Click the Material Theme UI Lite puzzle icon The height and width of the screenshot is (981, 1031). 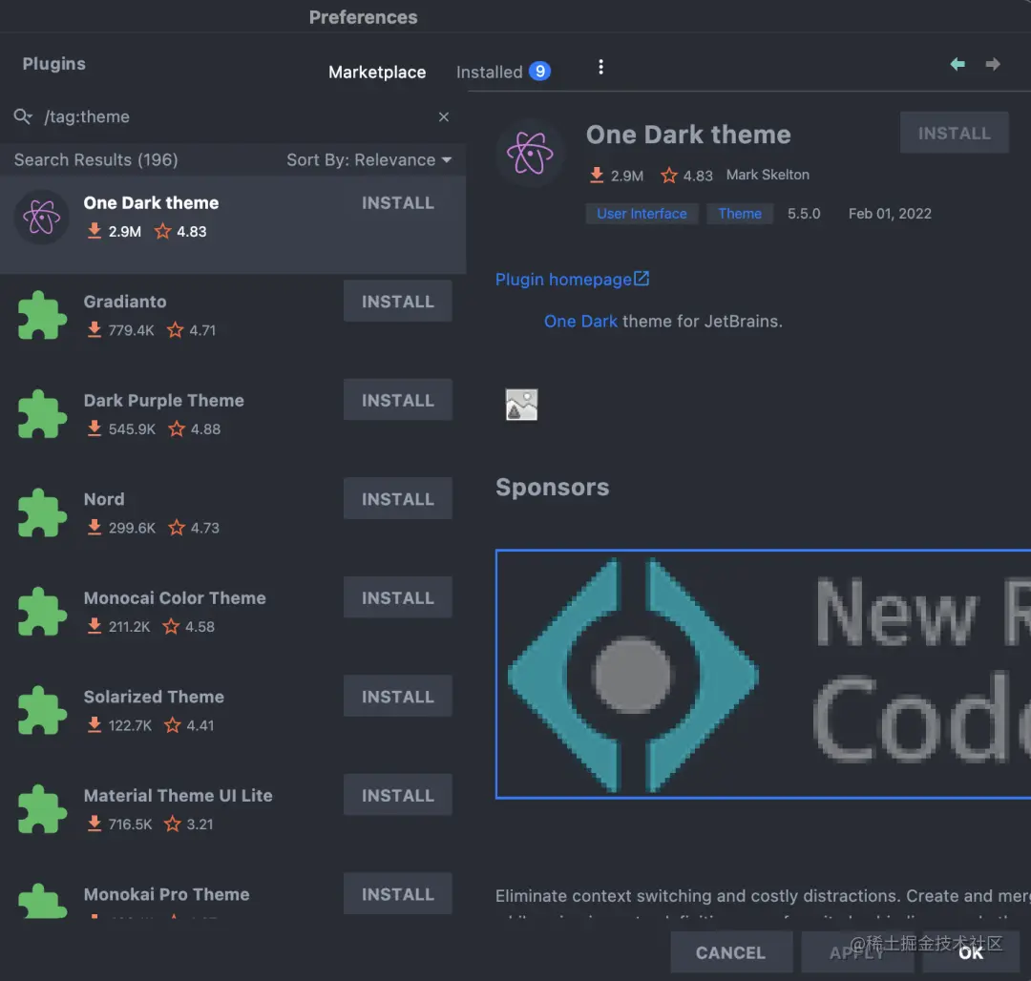[x=42, y=809]
